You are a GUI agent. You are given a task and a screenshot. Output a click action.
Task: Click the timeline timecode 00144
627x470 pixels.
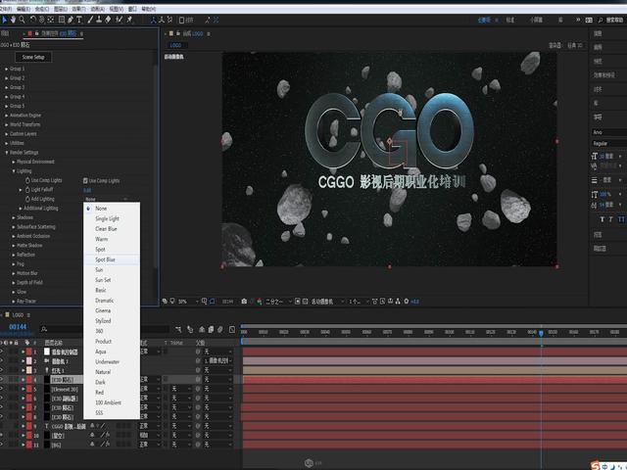tap(18, 327)
